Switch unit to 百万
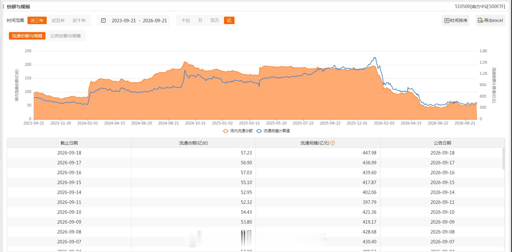512x252 pixels. (x=215, y=20)
